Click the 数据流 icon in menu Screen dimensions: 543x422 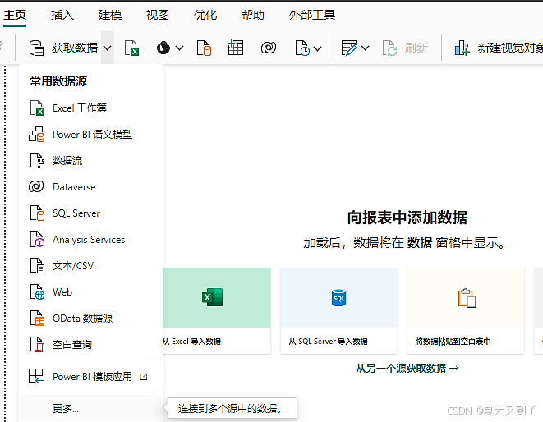[x=37, y=161]
